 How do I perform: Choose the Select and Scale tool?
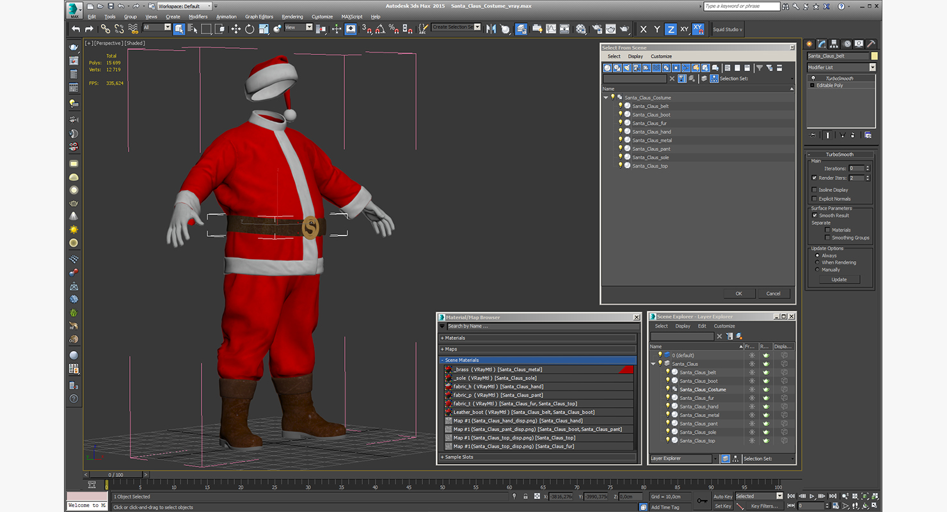point(263,29)
